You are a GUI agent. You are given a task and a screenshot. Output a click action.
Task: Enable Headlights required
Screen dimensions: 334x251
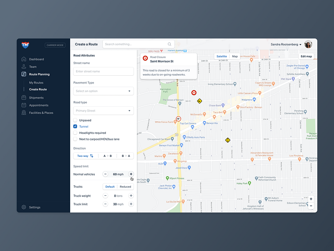coord(76,133)
